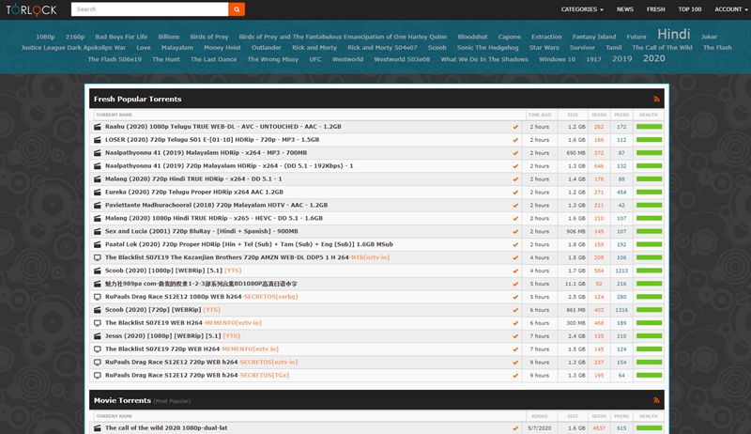Click health bar on Raahu (2020) row
Image resolution: width=751 pixels, height=434 pixels.
coord(649,127)
